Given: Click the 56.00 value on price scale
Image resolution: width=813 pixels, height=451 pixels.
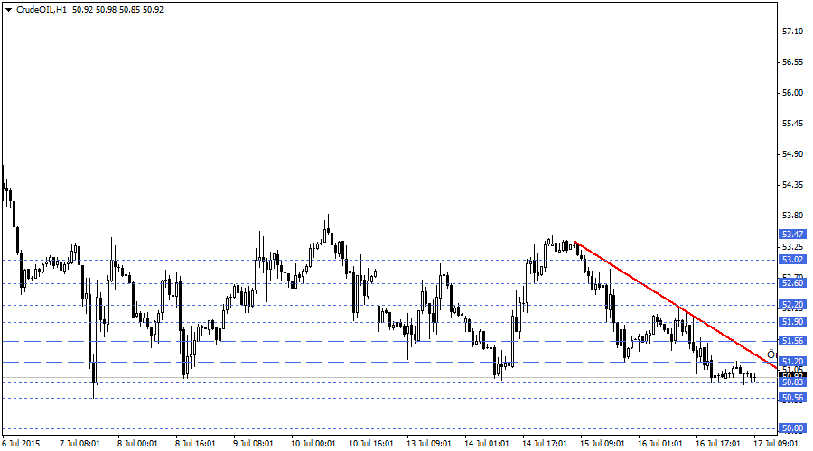Looking at the screenshot, I should click(791, 93).
